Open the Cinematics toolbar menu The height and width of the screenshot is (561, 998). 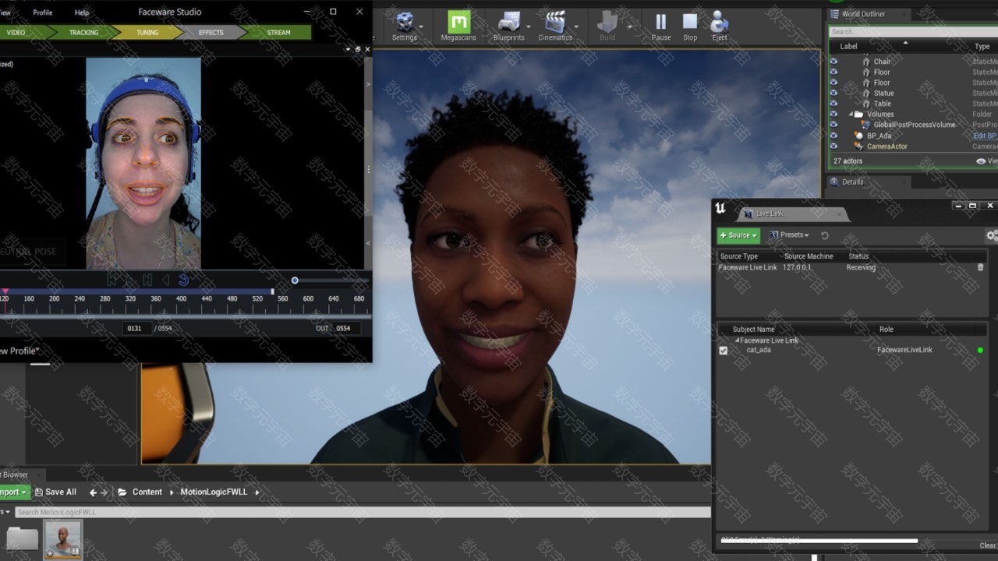pos(555,26)
